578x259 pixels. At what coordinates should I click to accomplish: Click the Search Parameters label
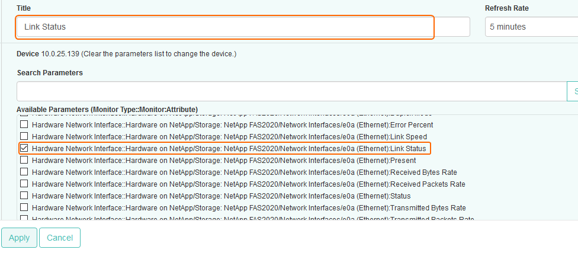(x=50, y=72)
